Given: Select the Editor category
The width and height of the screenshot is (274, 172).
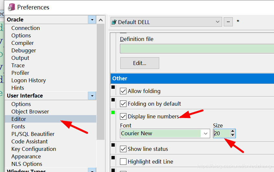Looking at the screenshot, I should point(51,119).
